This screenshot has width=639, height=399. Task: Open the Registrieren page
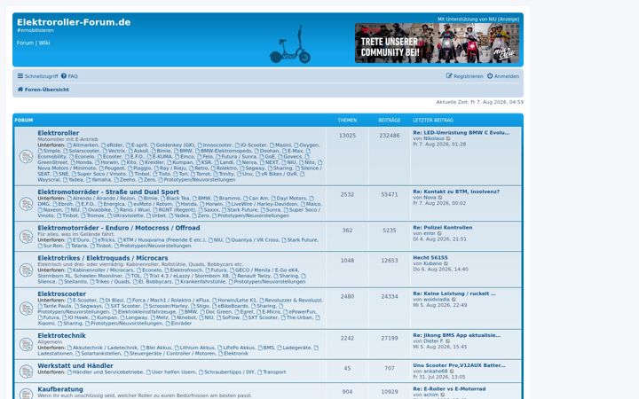click(464, 76)
